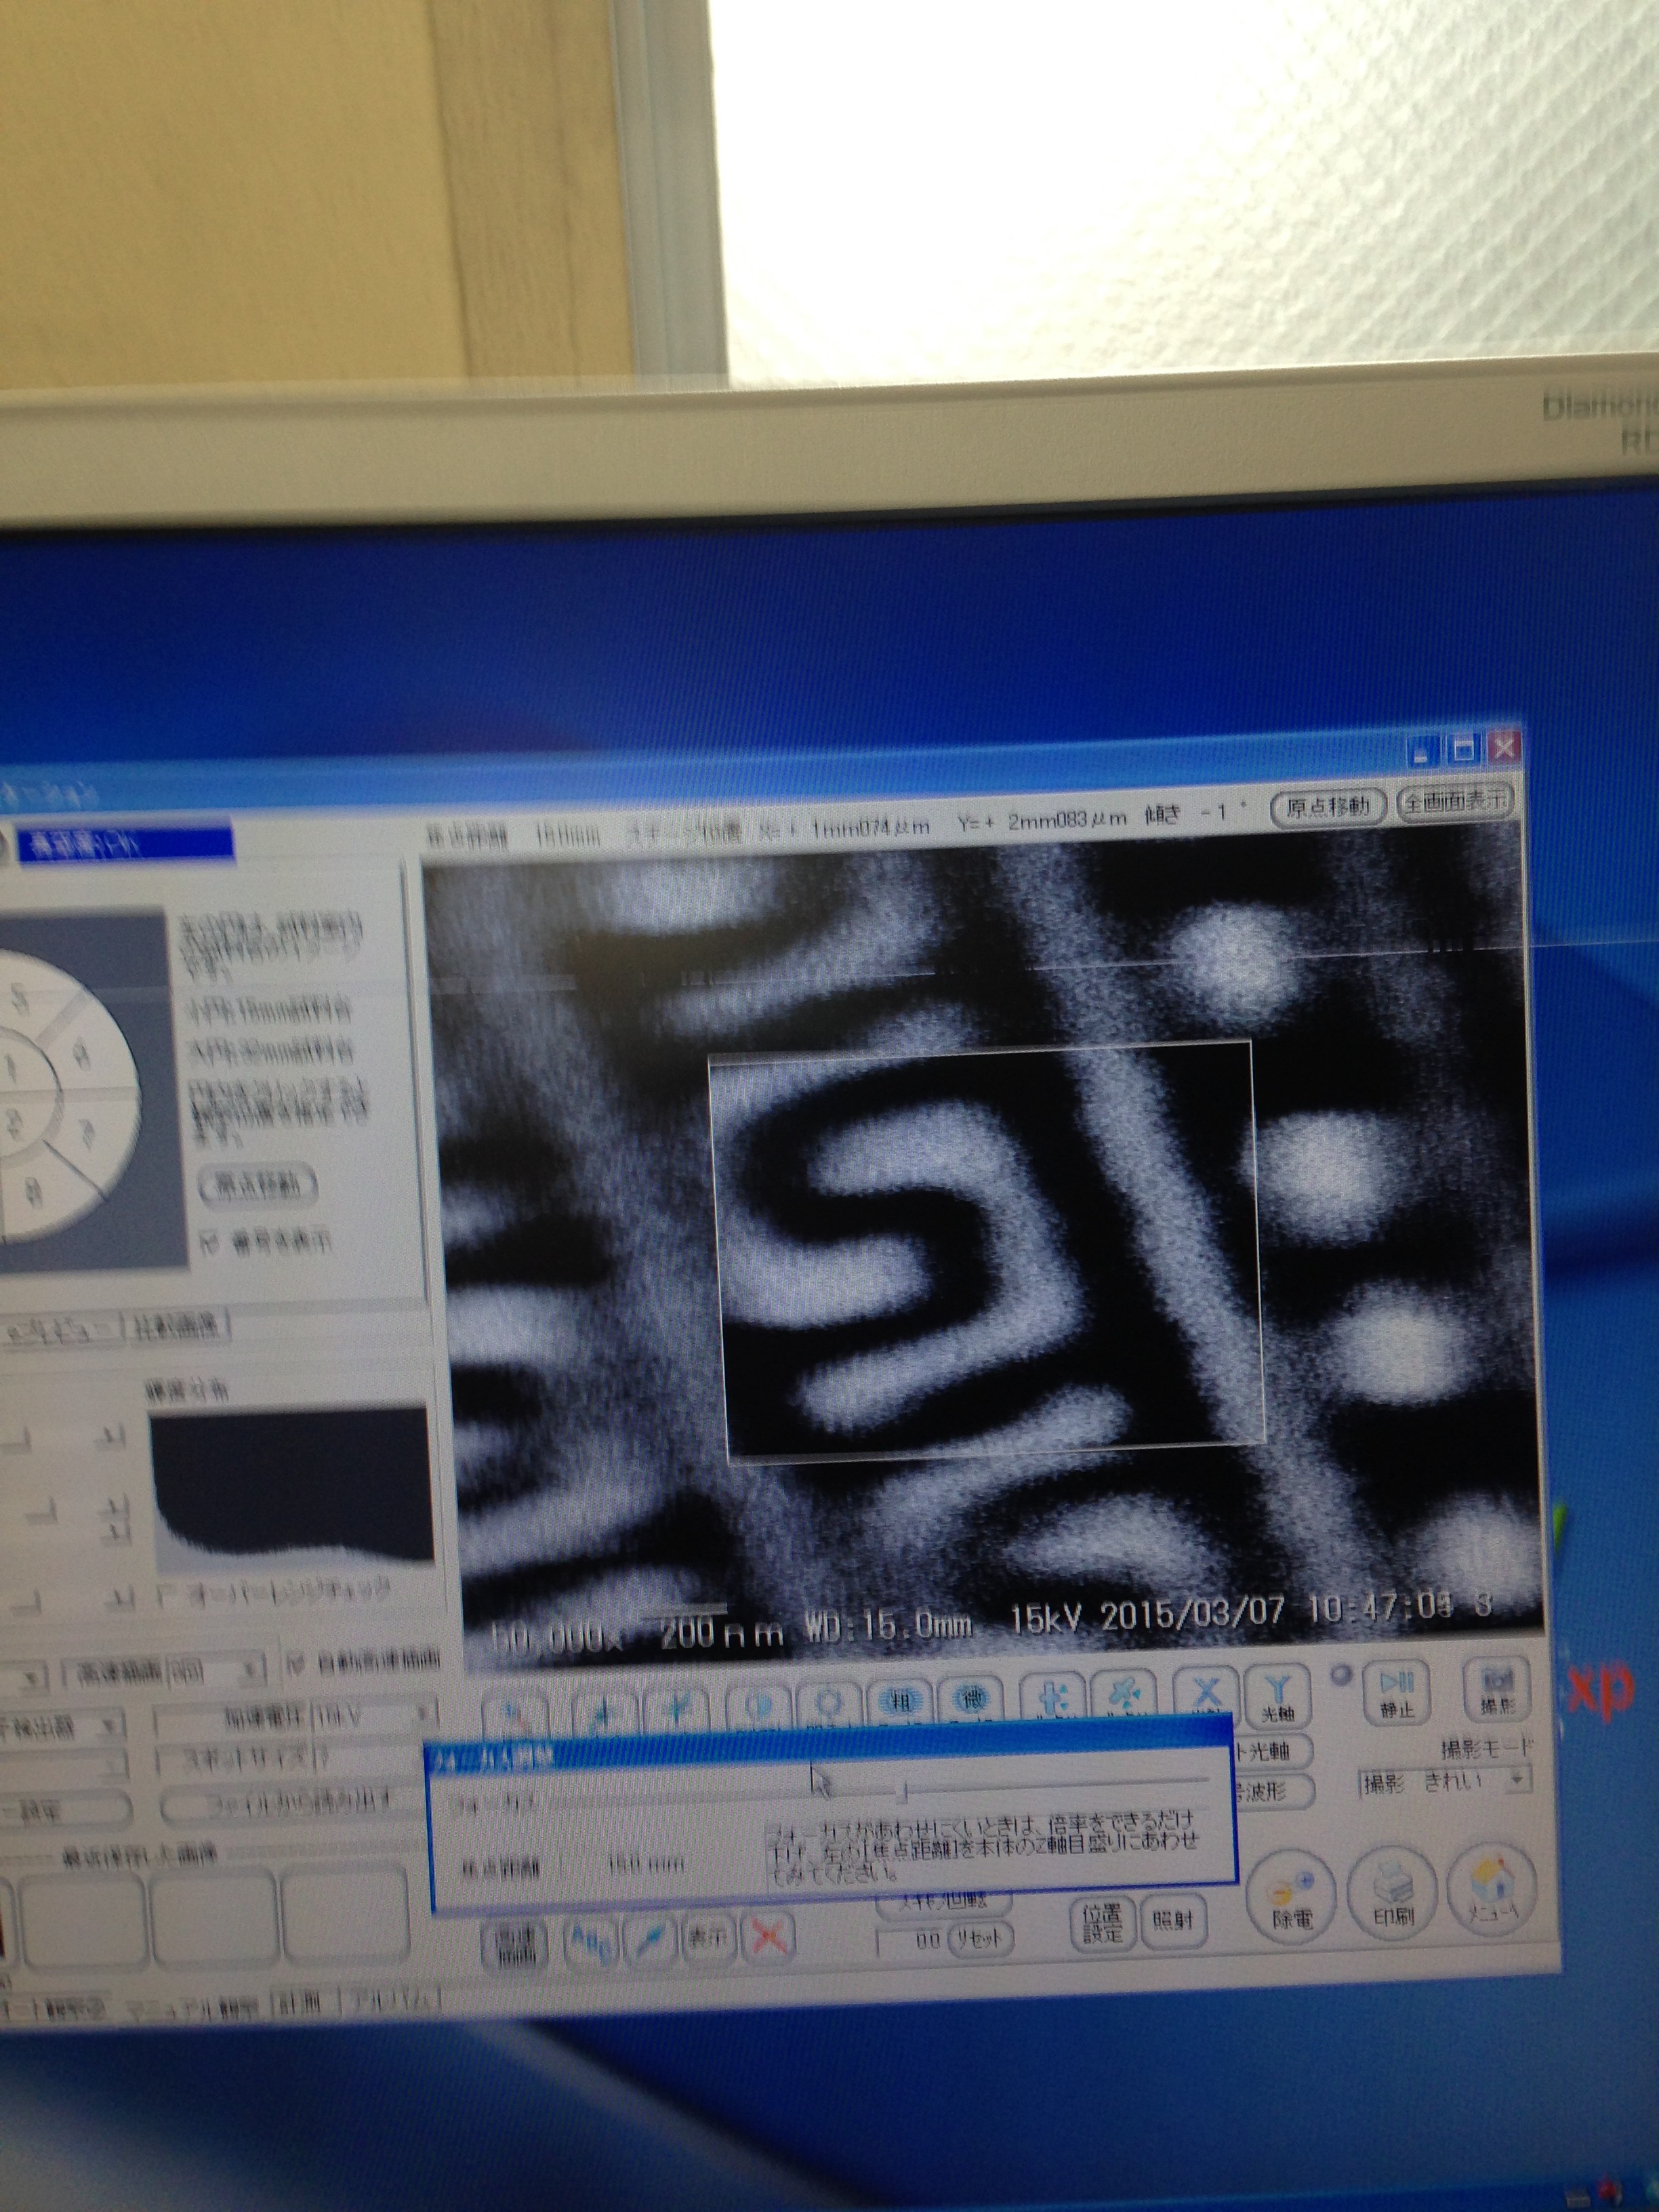This screenshot has width=1659, height=2212.
Task: Select the 粗 coarse focus icon
Action: (x=901, y=1703)
